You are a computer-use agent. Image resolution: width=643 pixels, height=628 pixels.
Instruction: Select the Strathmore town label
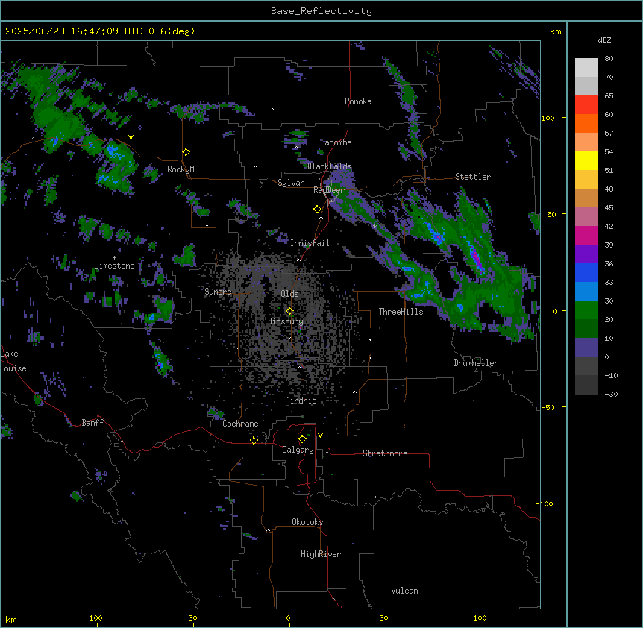385,453
